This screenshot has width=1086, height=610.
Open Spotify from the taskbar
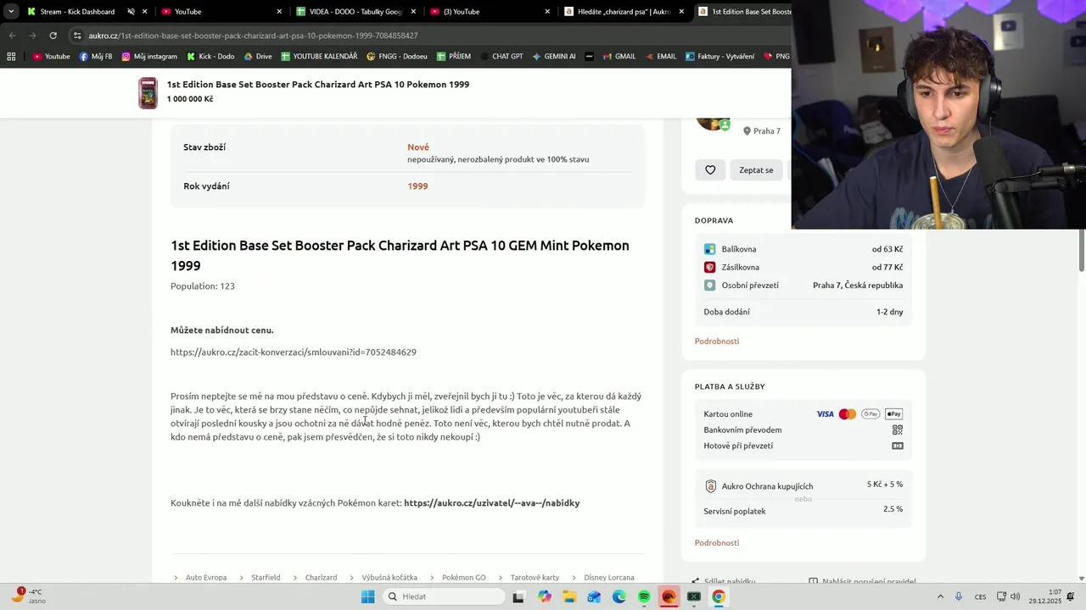tap(644, 596)
